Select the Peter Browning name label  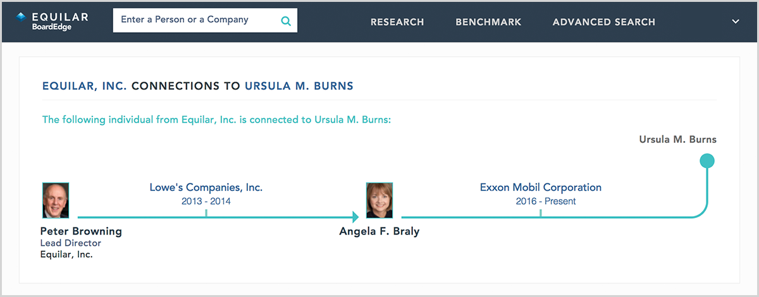81,231
